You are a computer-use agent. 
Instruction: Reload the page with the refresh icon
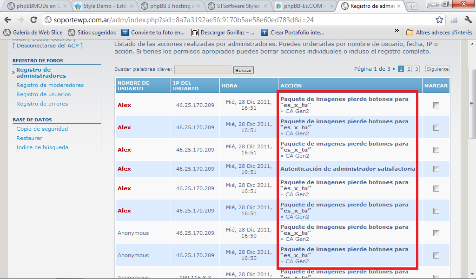pyautogui.click(x=33, y=20)
